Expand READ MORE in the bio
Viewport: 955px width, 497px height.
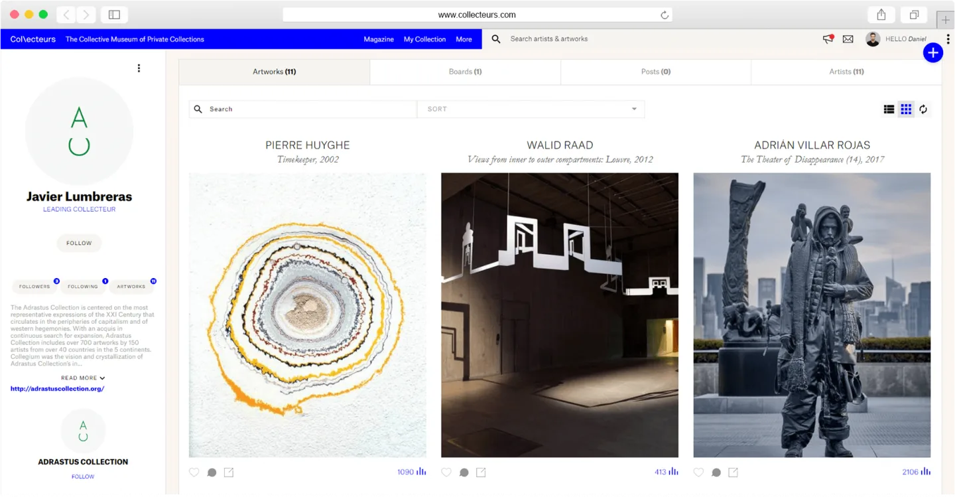click(x=83, y=378)
